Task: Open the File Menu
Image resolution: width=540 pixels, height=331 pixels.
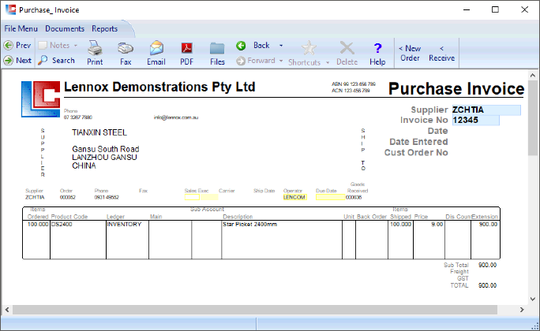Action: click(21, 28)
